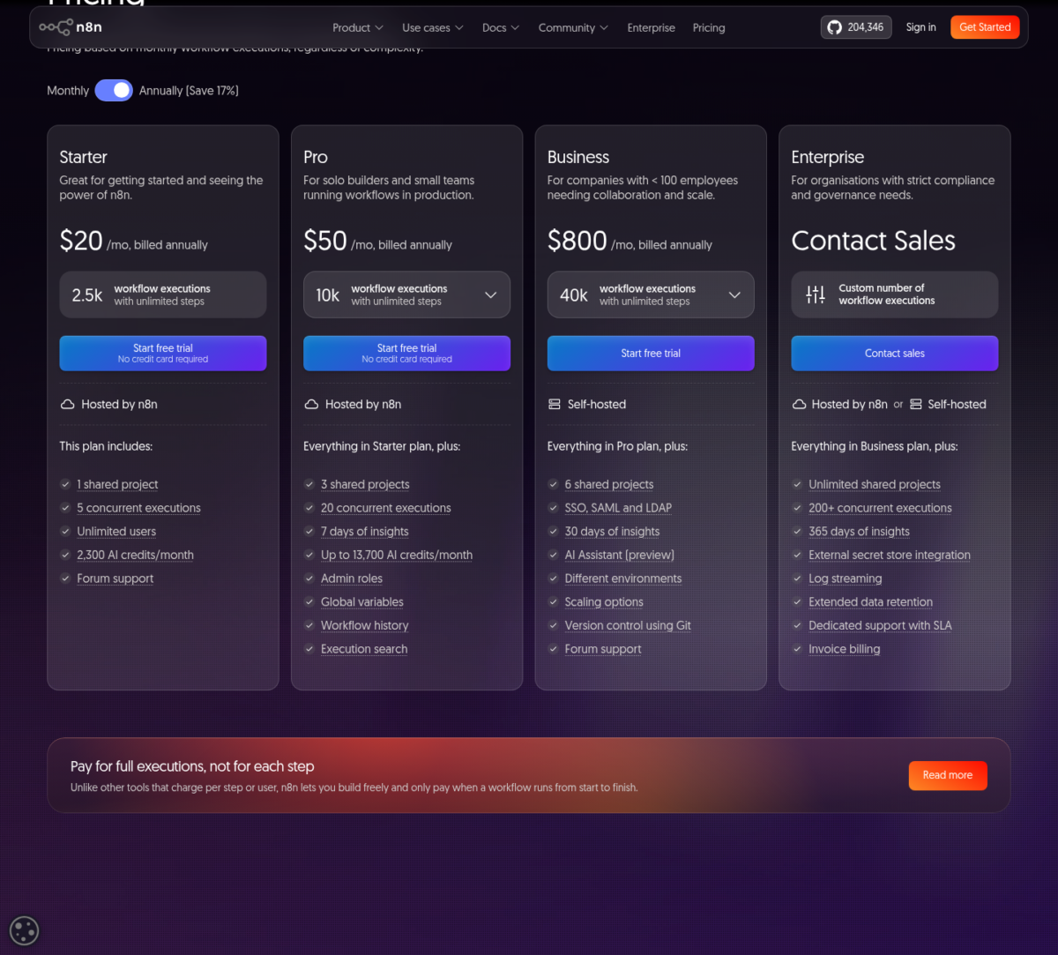
Task: Click the checkmark icon beside 1 shared project
Action: coord(65,484)
